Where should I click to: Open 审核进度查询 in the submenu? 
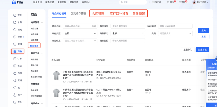click(36, 96)
